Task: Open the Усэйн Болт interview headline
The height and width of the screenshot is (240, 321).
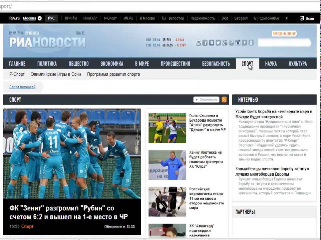Action: (x=274, y=114)
